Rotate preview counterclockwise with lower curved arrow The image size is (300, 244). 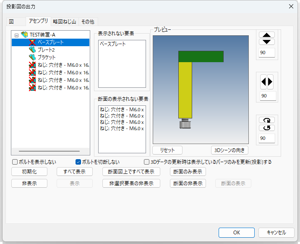point(267,128)
